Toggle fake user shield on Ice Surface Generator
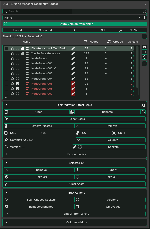Image resolution: width=150 pixels, height=229 pixels. click(x=17, y=53)
